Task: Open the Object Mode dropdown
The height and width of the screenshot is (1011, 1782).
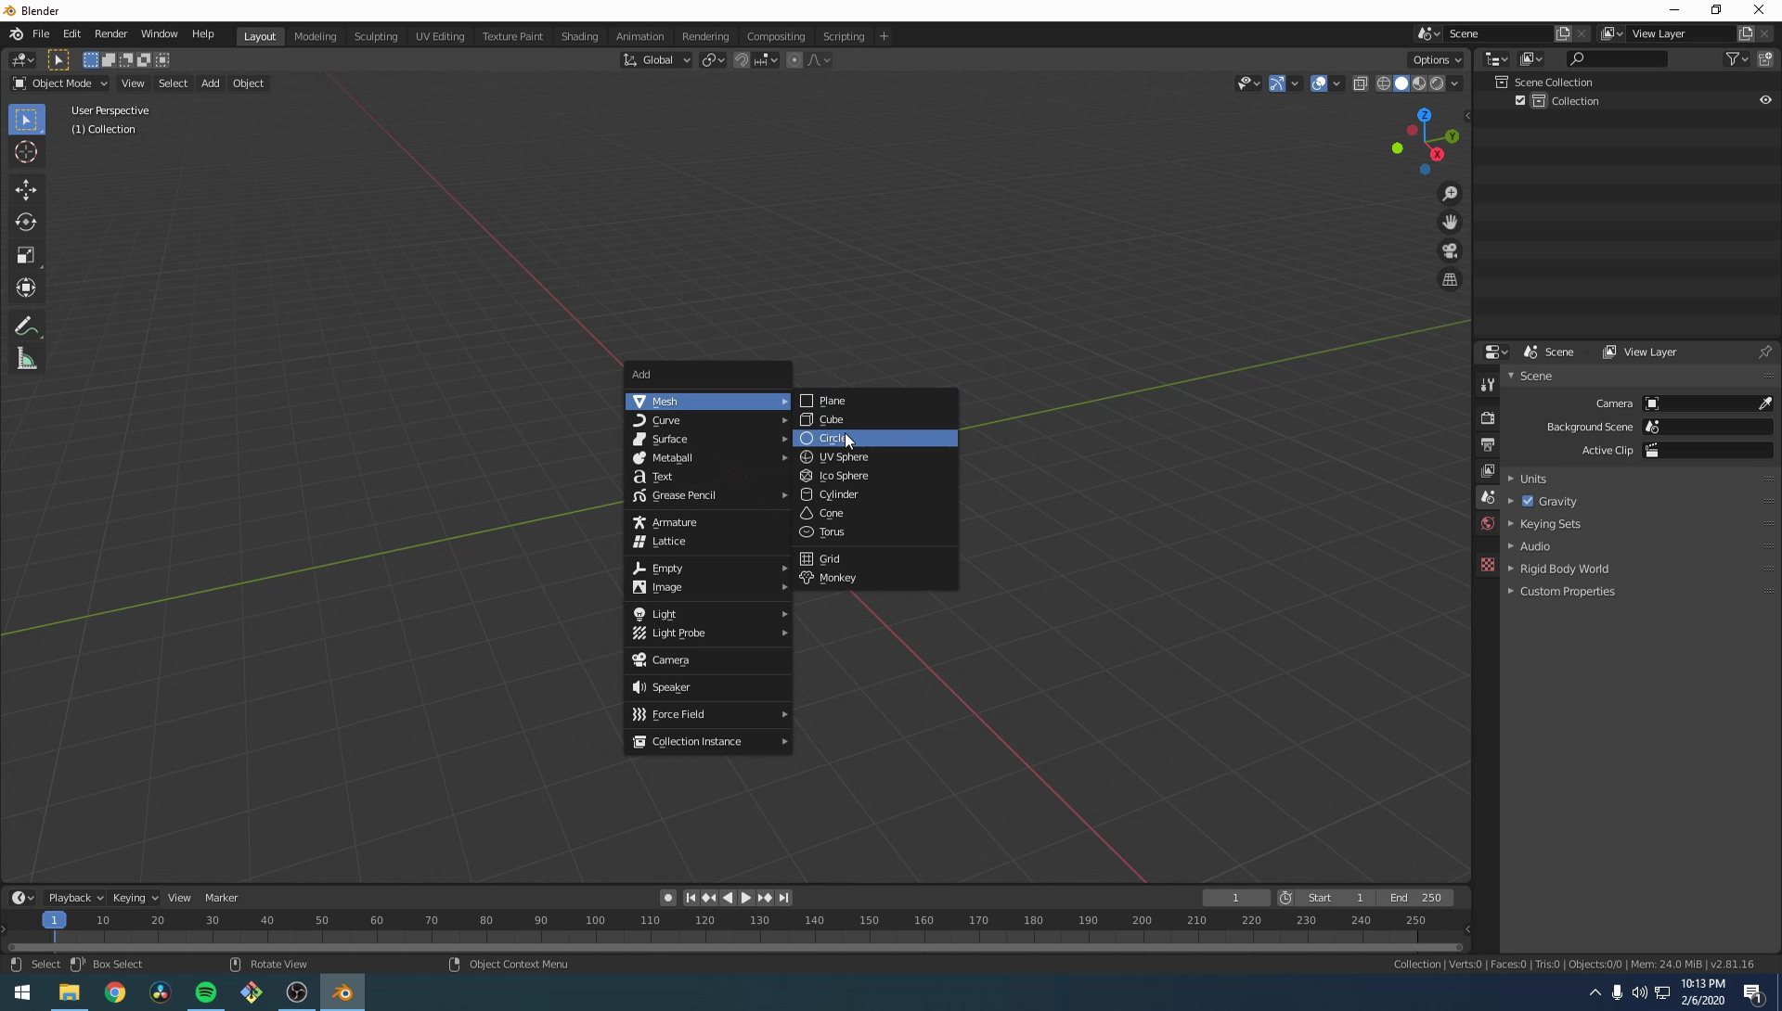Action: click(59, 83)
